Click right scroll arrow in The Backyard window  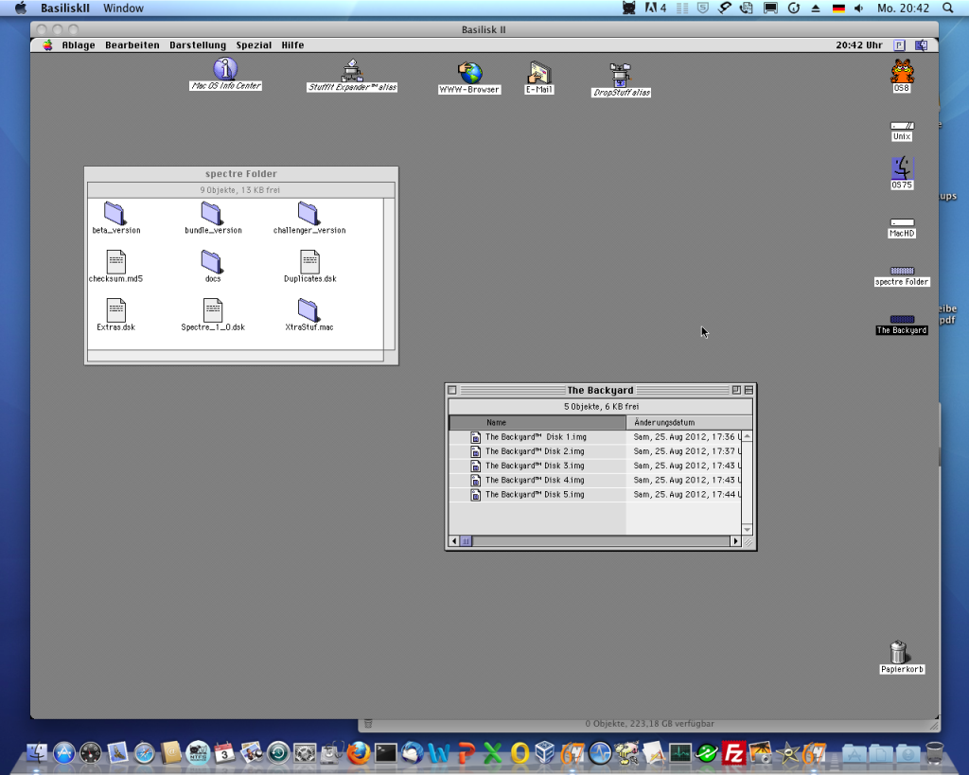735,541
